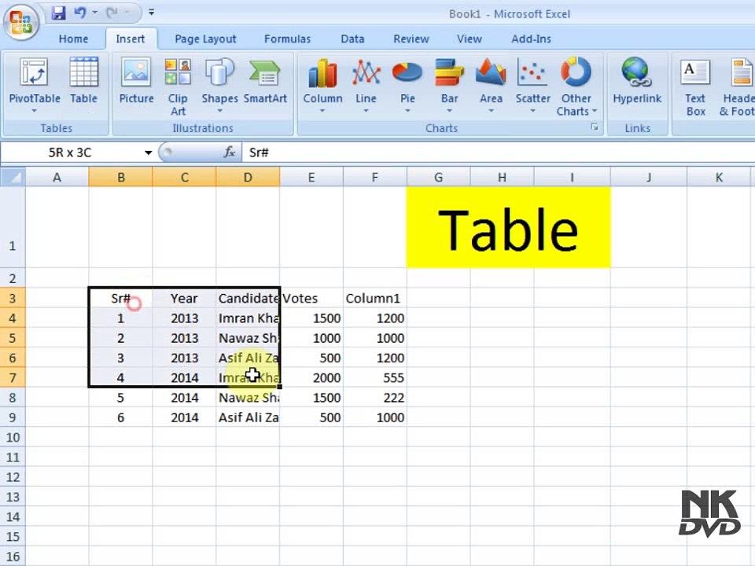Open the Customize Quick Access Toolbar dropdown
Viewport: 755px width, 566px height.
click(x=151, y=13)
